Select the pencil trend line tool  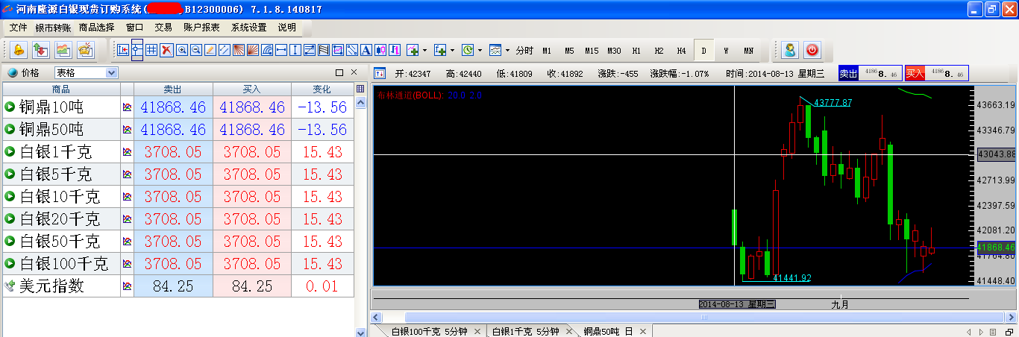[x=210, y=51]
